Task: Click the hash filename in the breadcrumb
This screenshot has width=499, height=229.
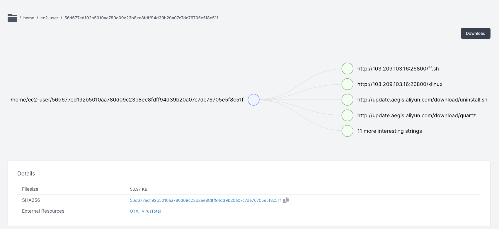Action: [x=141, y=18]
